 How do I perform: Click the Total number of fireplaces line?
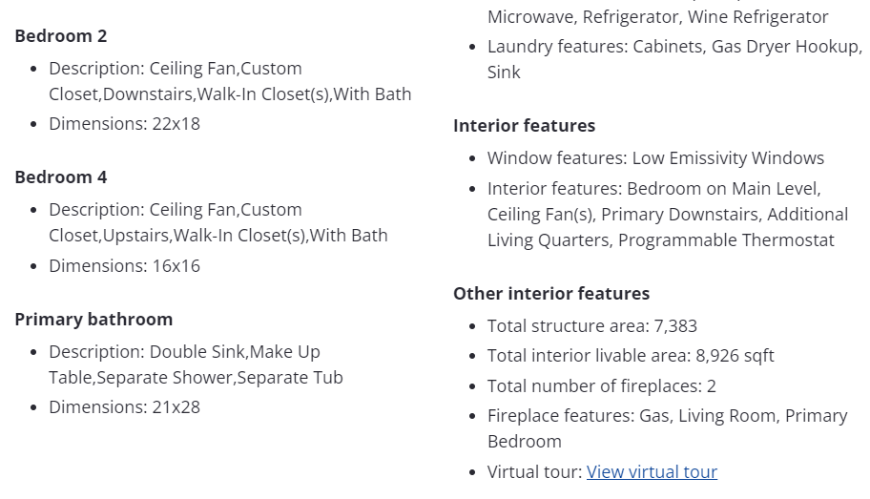click(601, 386)
